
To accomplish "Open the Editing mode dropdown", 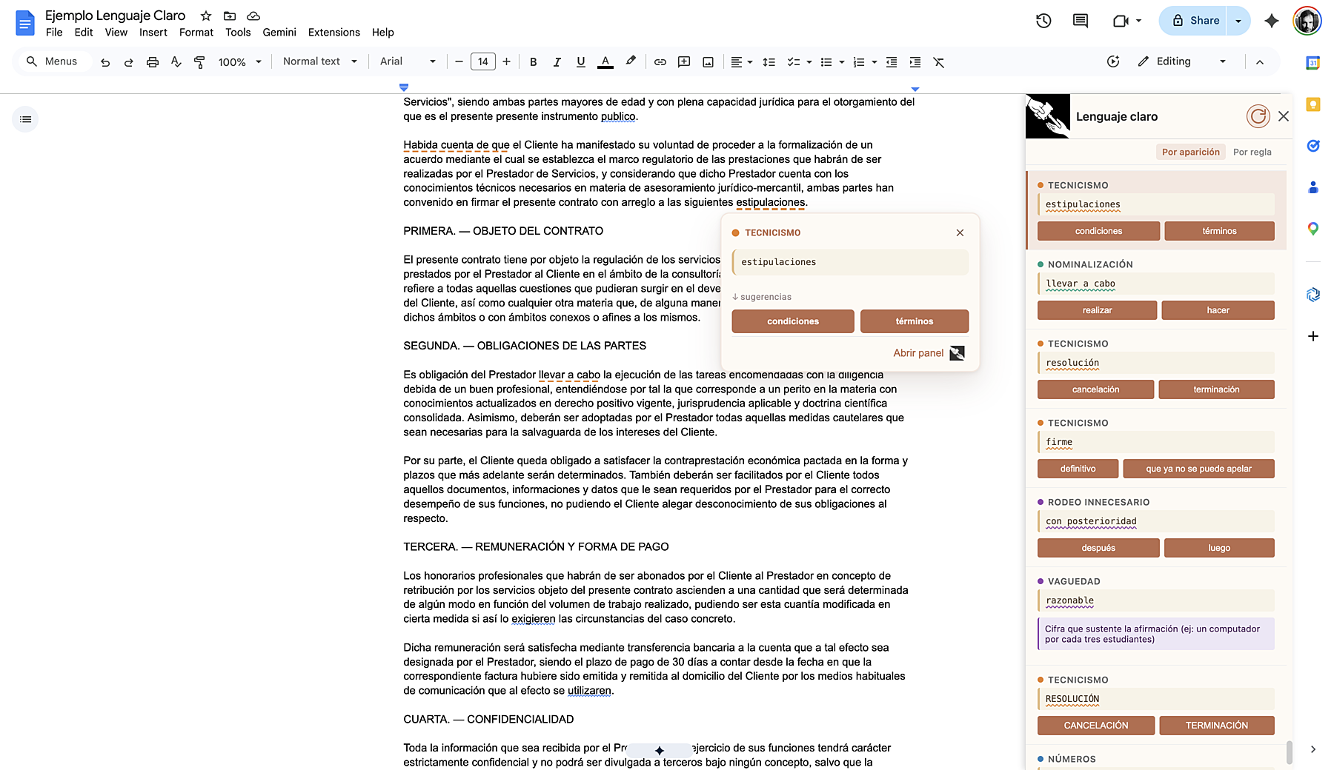I will pos(1223,61).
